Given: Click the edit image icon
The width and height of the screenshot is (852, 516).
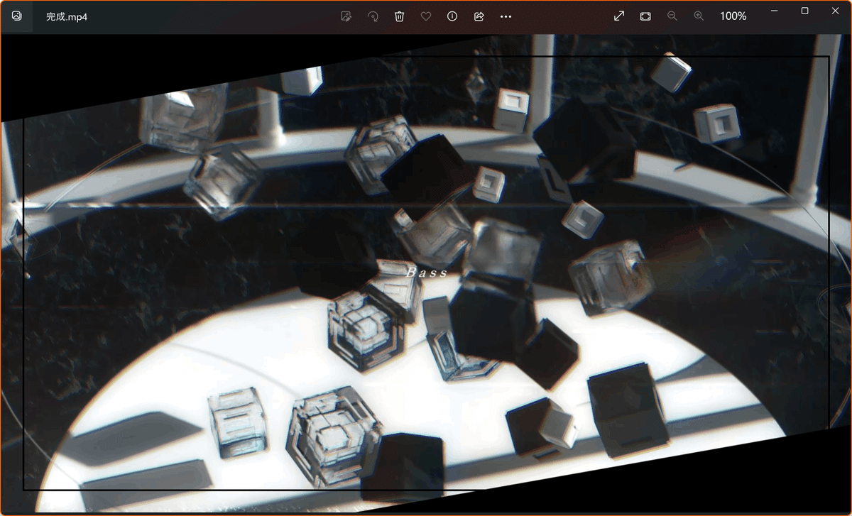Looking at the screenshot, I should [346, 16].
